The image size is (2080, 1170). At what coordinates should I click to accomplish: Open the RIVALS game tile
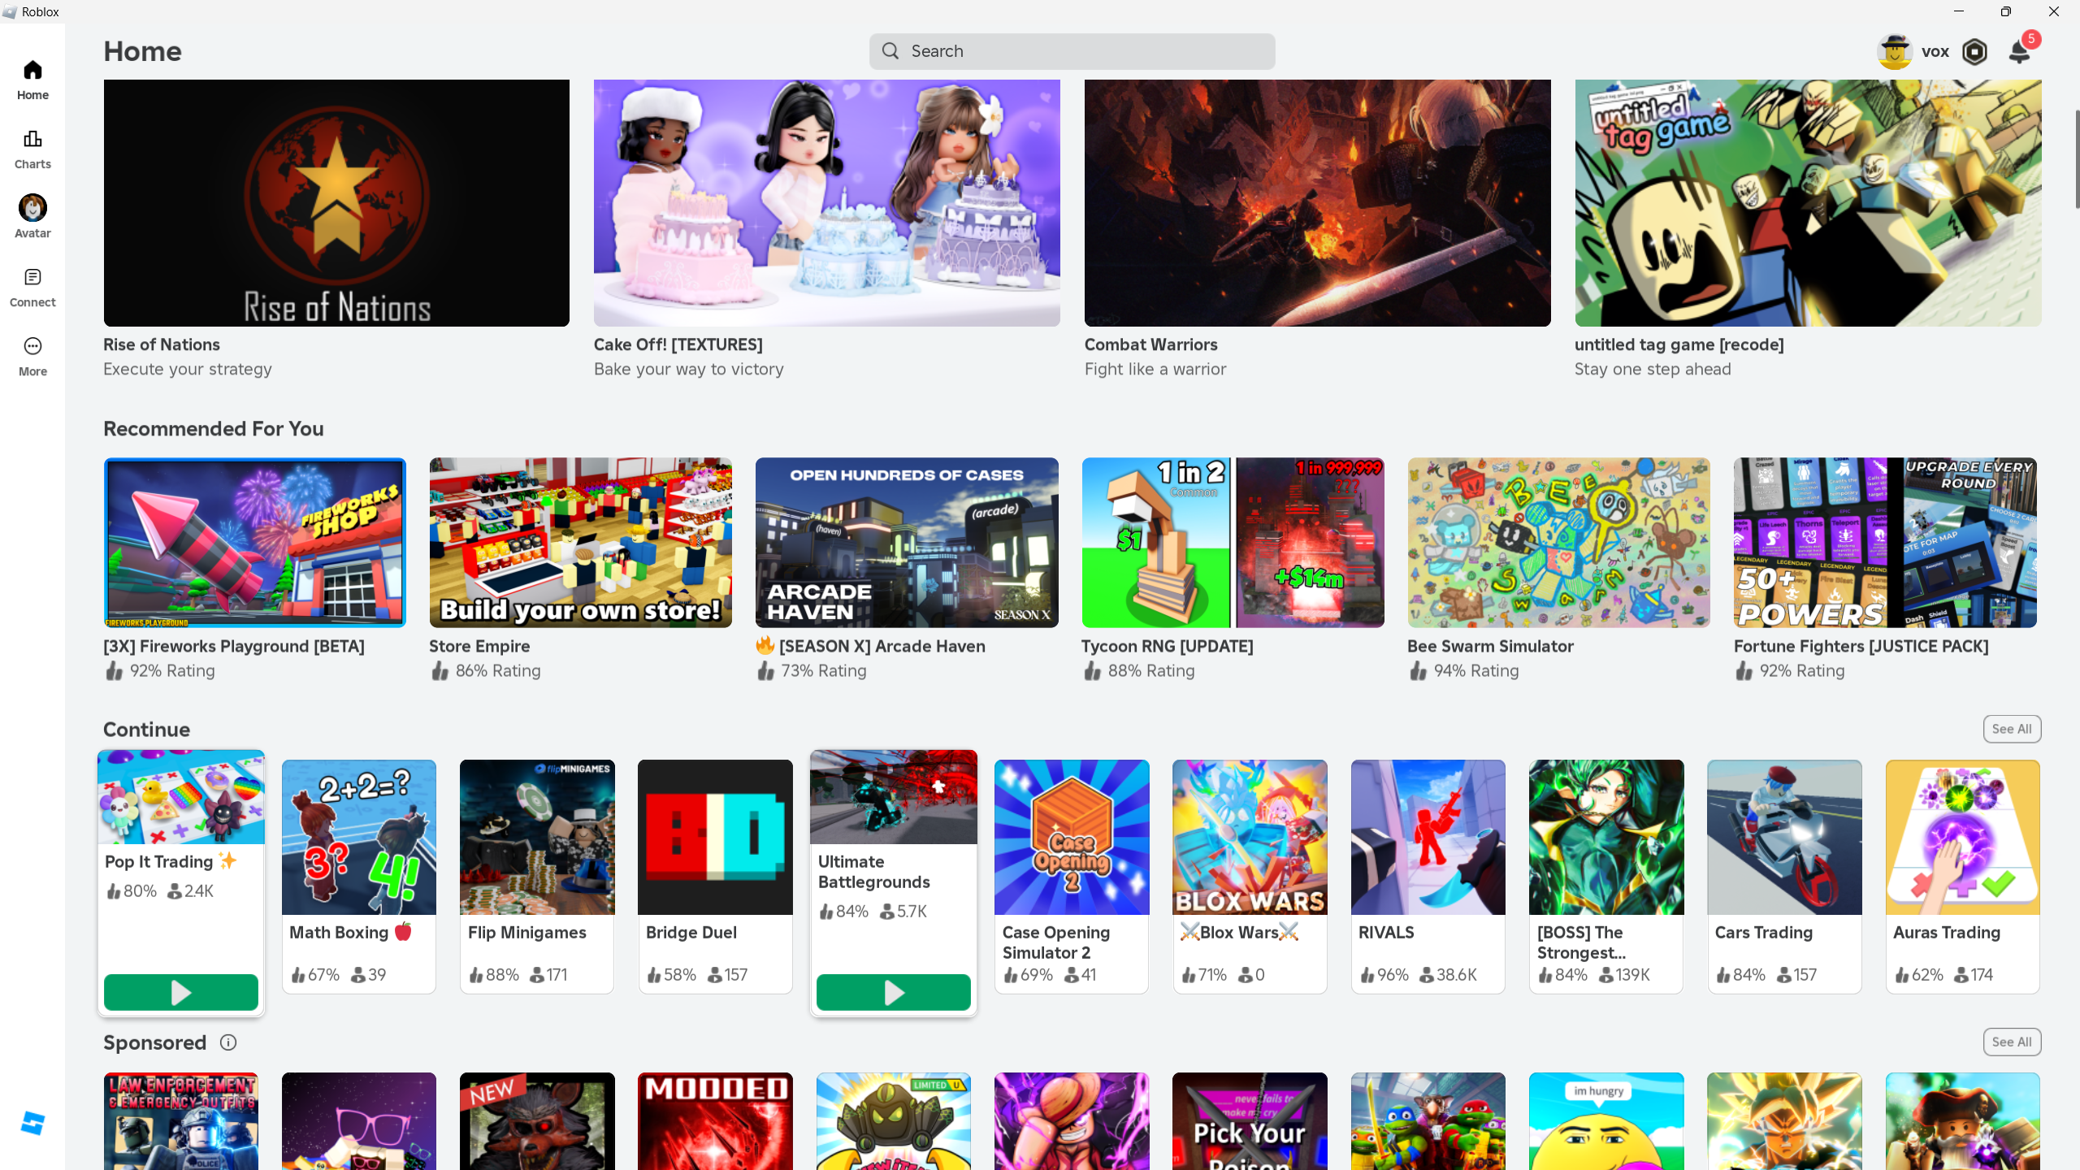click(x=1428, y=837)
